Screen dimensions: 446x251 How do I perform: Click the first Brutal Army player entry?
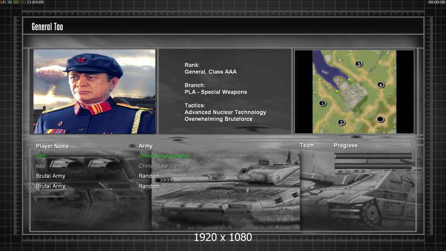tap(51, 176)
